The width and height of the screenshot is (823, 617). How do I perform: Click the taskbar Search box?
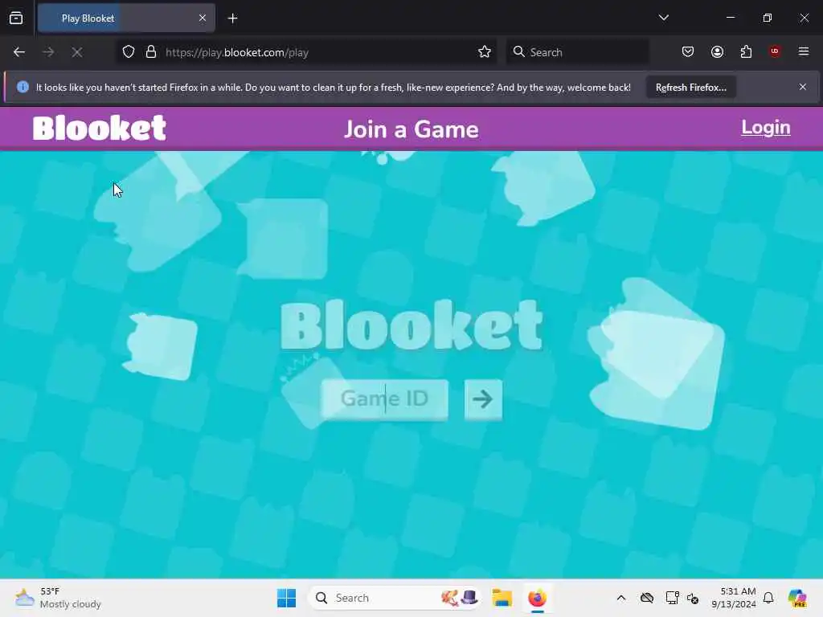click(x=395, y=598)
